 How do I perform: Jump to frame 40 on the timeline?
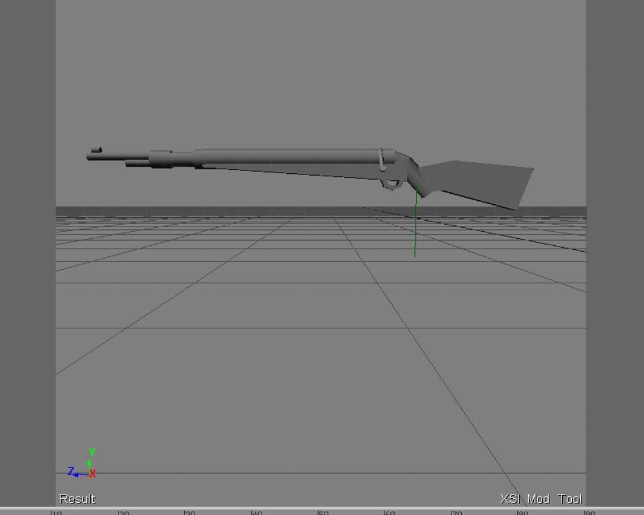click(256, 512)
